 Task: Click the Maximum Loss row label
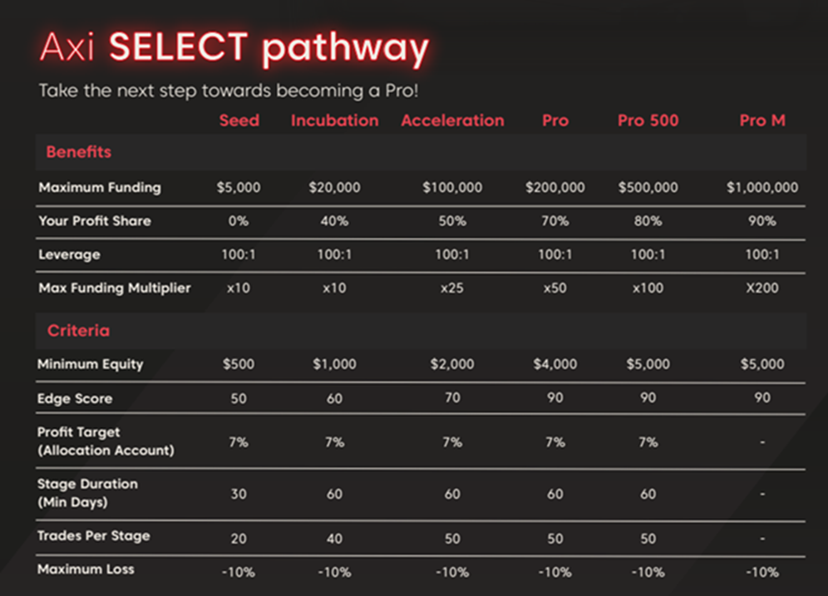(x=86, y=569)
